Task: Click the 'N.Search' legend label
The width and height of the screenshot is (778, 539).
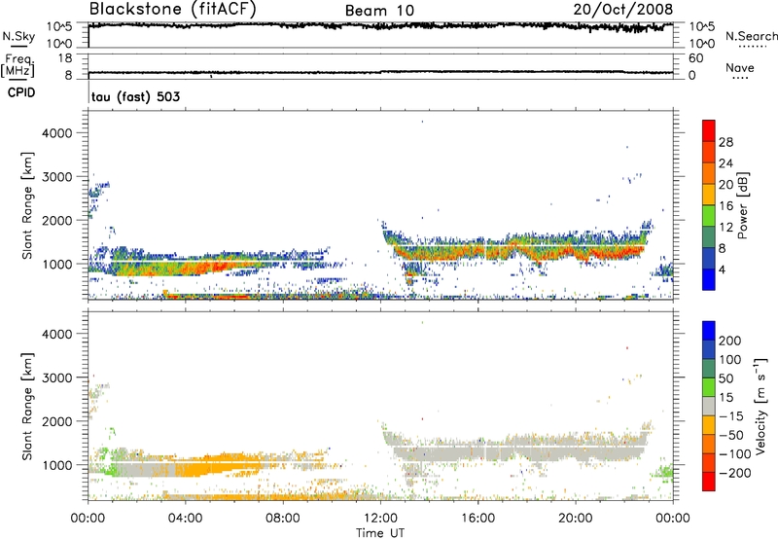Action: pos(751,36)
